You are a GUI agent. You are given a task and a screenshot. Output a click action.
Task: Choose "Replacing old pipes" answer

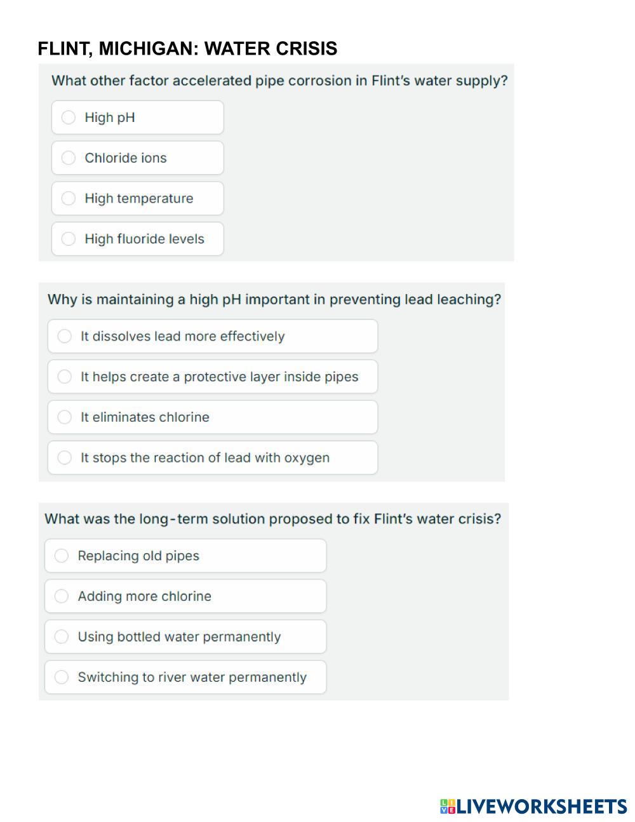(62, 556)
